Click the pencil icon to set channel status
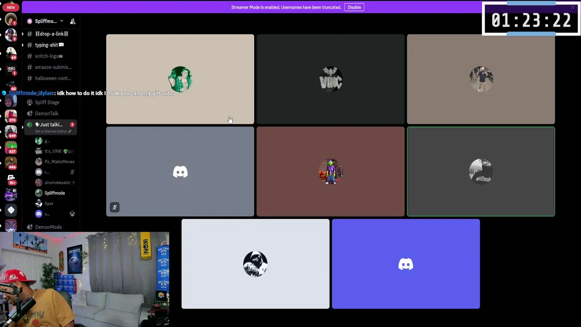The height and width of the screenshot is (327, 581). coord(69,131)
